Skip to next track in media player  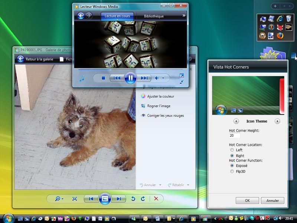(x=144, y=78)
